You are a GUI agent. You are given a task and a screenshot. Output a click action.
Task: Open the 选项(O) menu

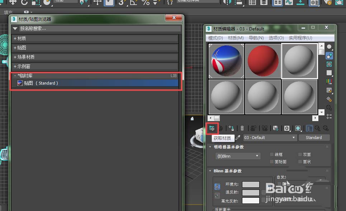tap(276, 38)
